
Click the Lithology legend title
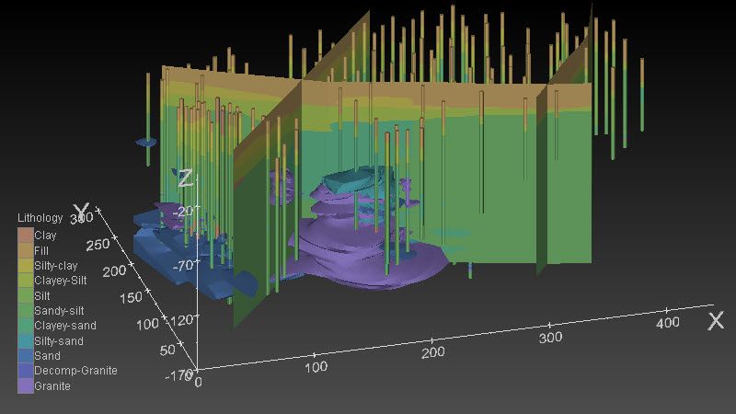(x=40, y=219)
